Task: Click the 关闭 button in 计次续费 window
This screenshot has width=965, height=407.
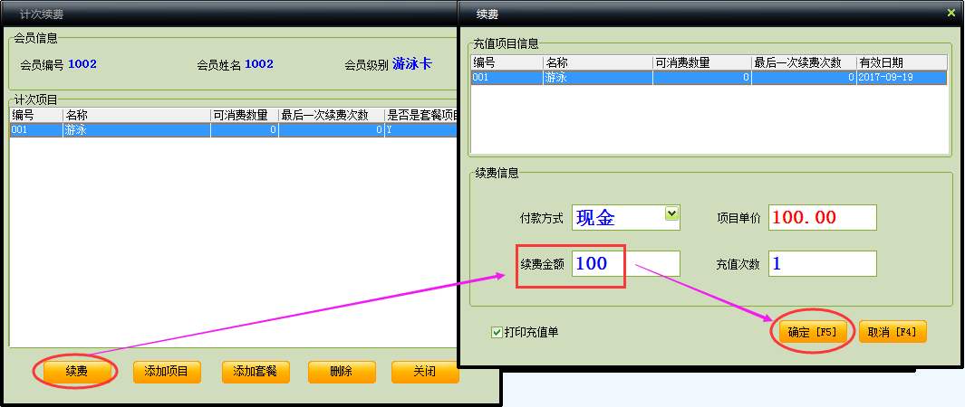Action: point(425,372)
